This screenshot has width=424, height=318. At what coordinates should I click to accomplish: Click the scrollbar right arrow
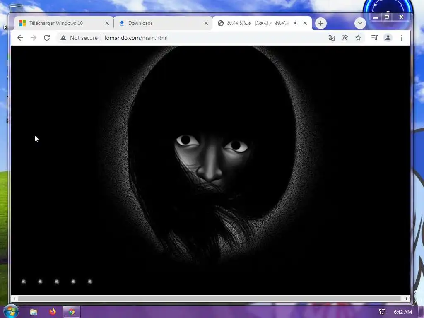(407, 299)
